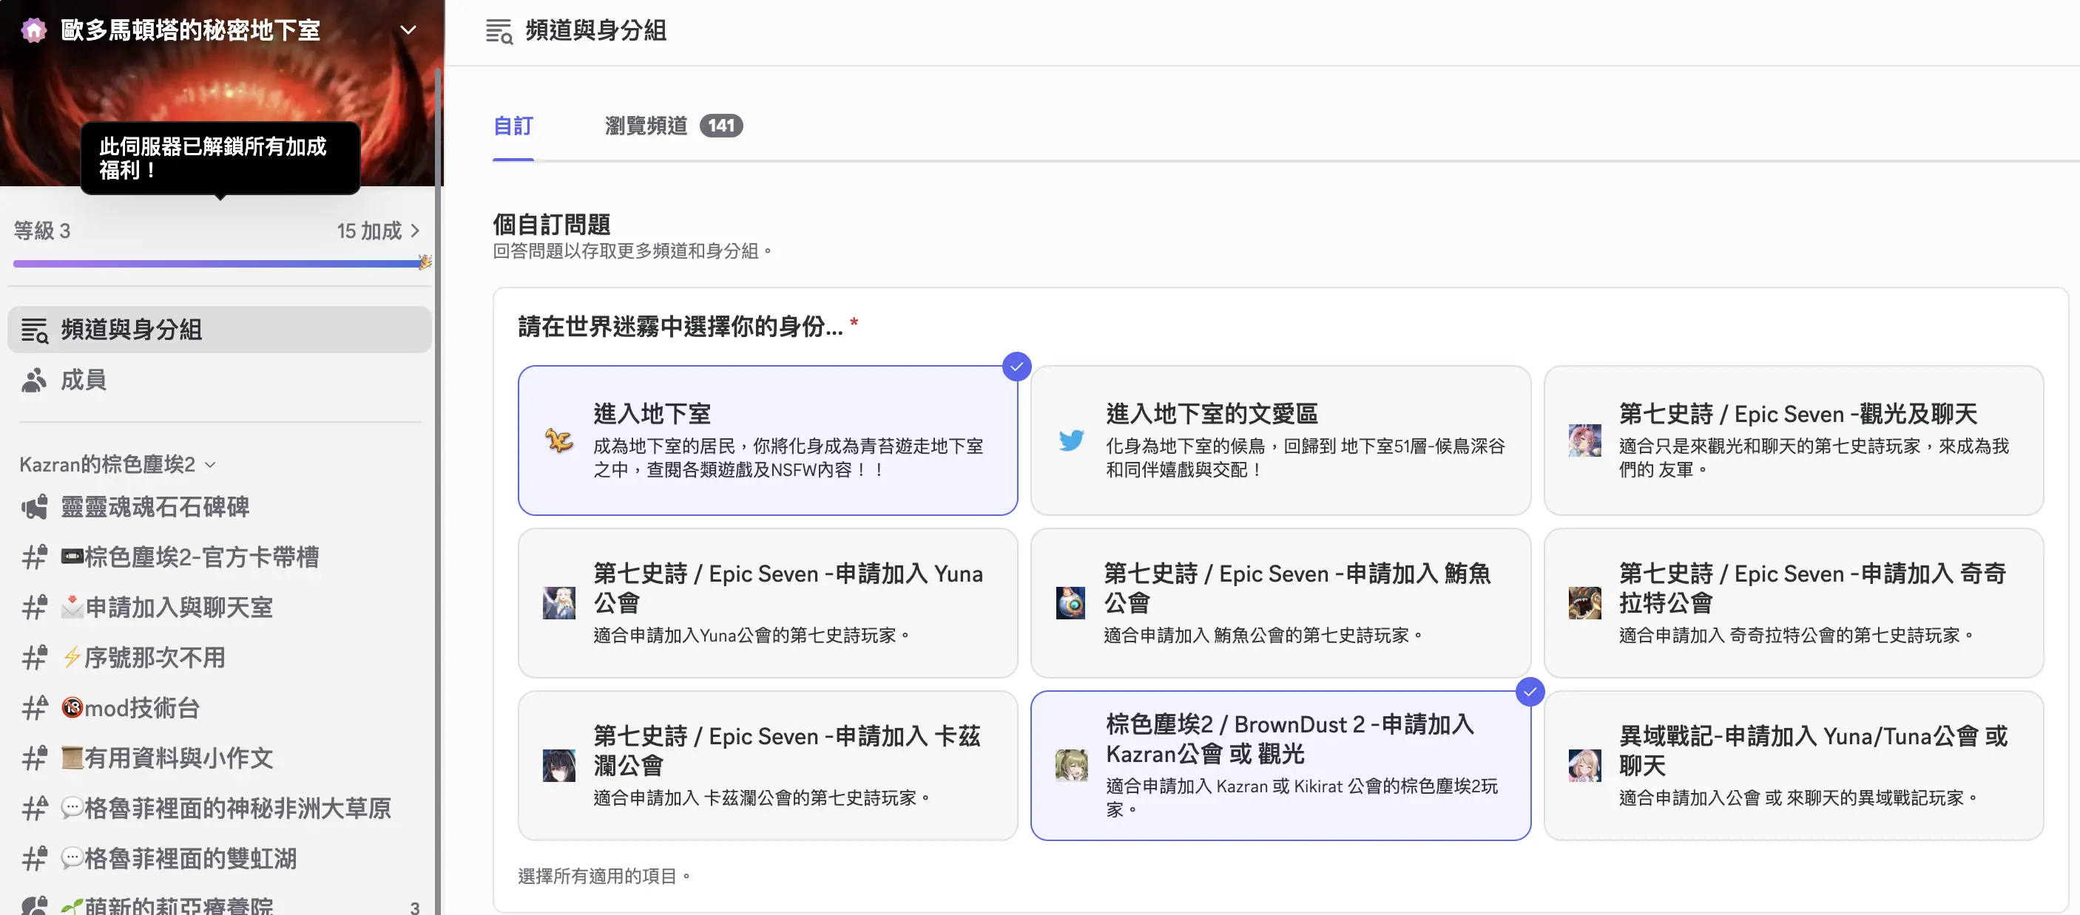
Task: Click the members people icon
Action: pos(34,380)
